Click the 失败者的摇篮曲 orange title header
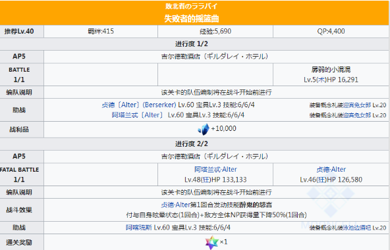Screen dimensions: 390x250 point(194,12)
